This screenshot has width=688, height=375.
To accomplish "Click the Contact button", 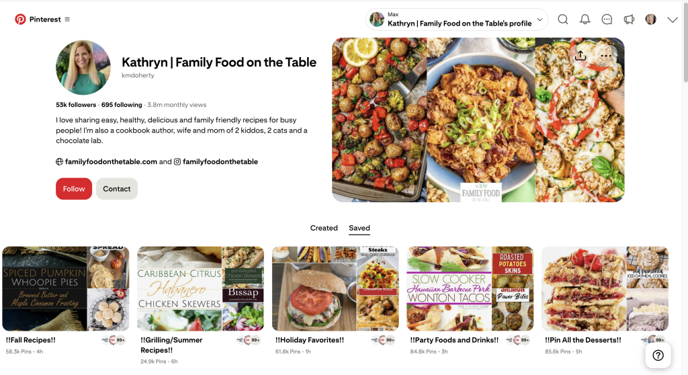I will [x=117, y=189].
